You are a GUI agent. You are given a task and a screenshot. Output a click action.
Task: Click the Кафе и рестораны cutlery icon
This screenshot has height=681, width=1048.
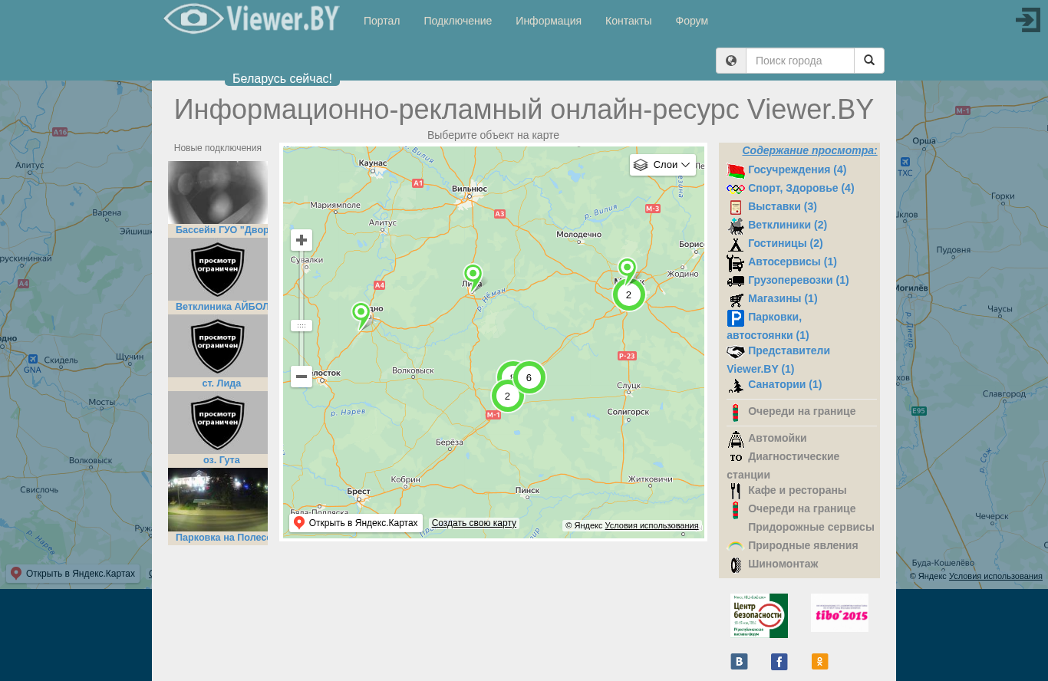(x=736, y=491)
